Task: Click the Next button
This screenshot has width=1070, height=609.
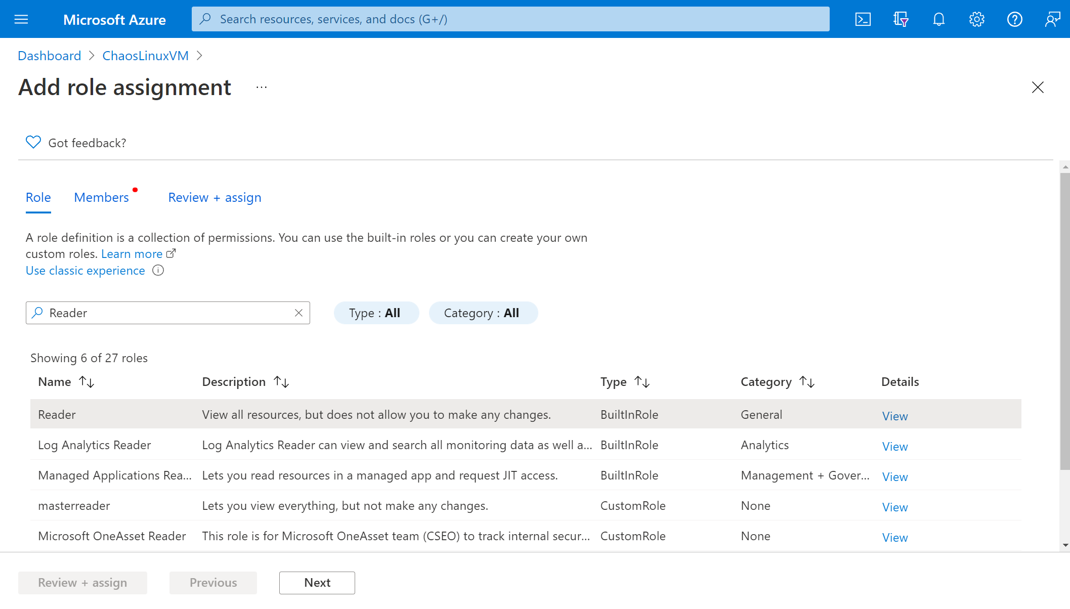Action: pos(318,583)
